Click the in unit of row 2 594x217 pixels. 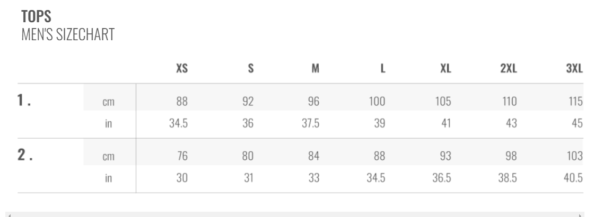coord(108,178)
